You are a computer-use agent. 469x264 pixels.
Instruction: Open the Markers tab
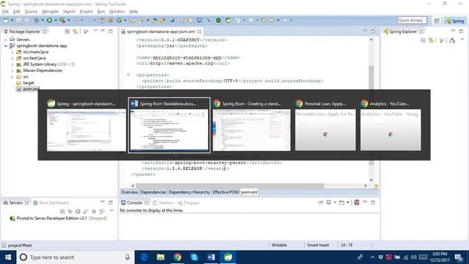pos(163,203)
